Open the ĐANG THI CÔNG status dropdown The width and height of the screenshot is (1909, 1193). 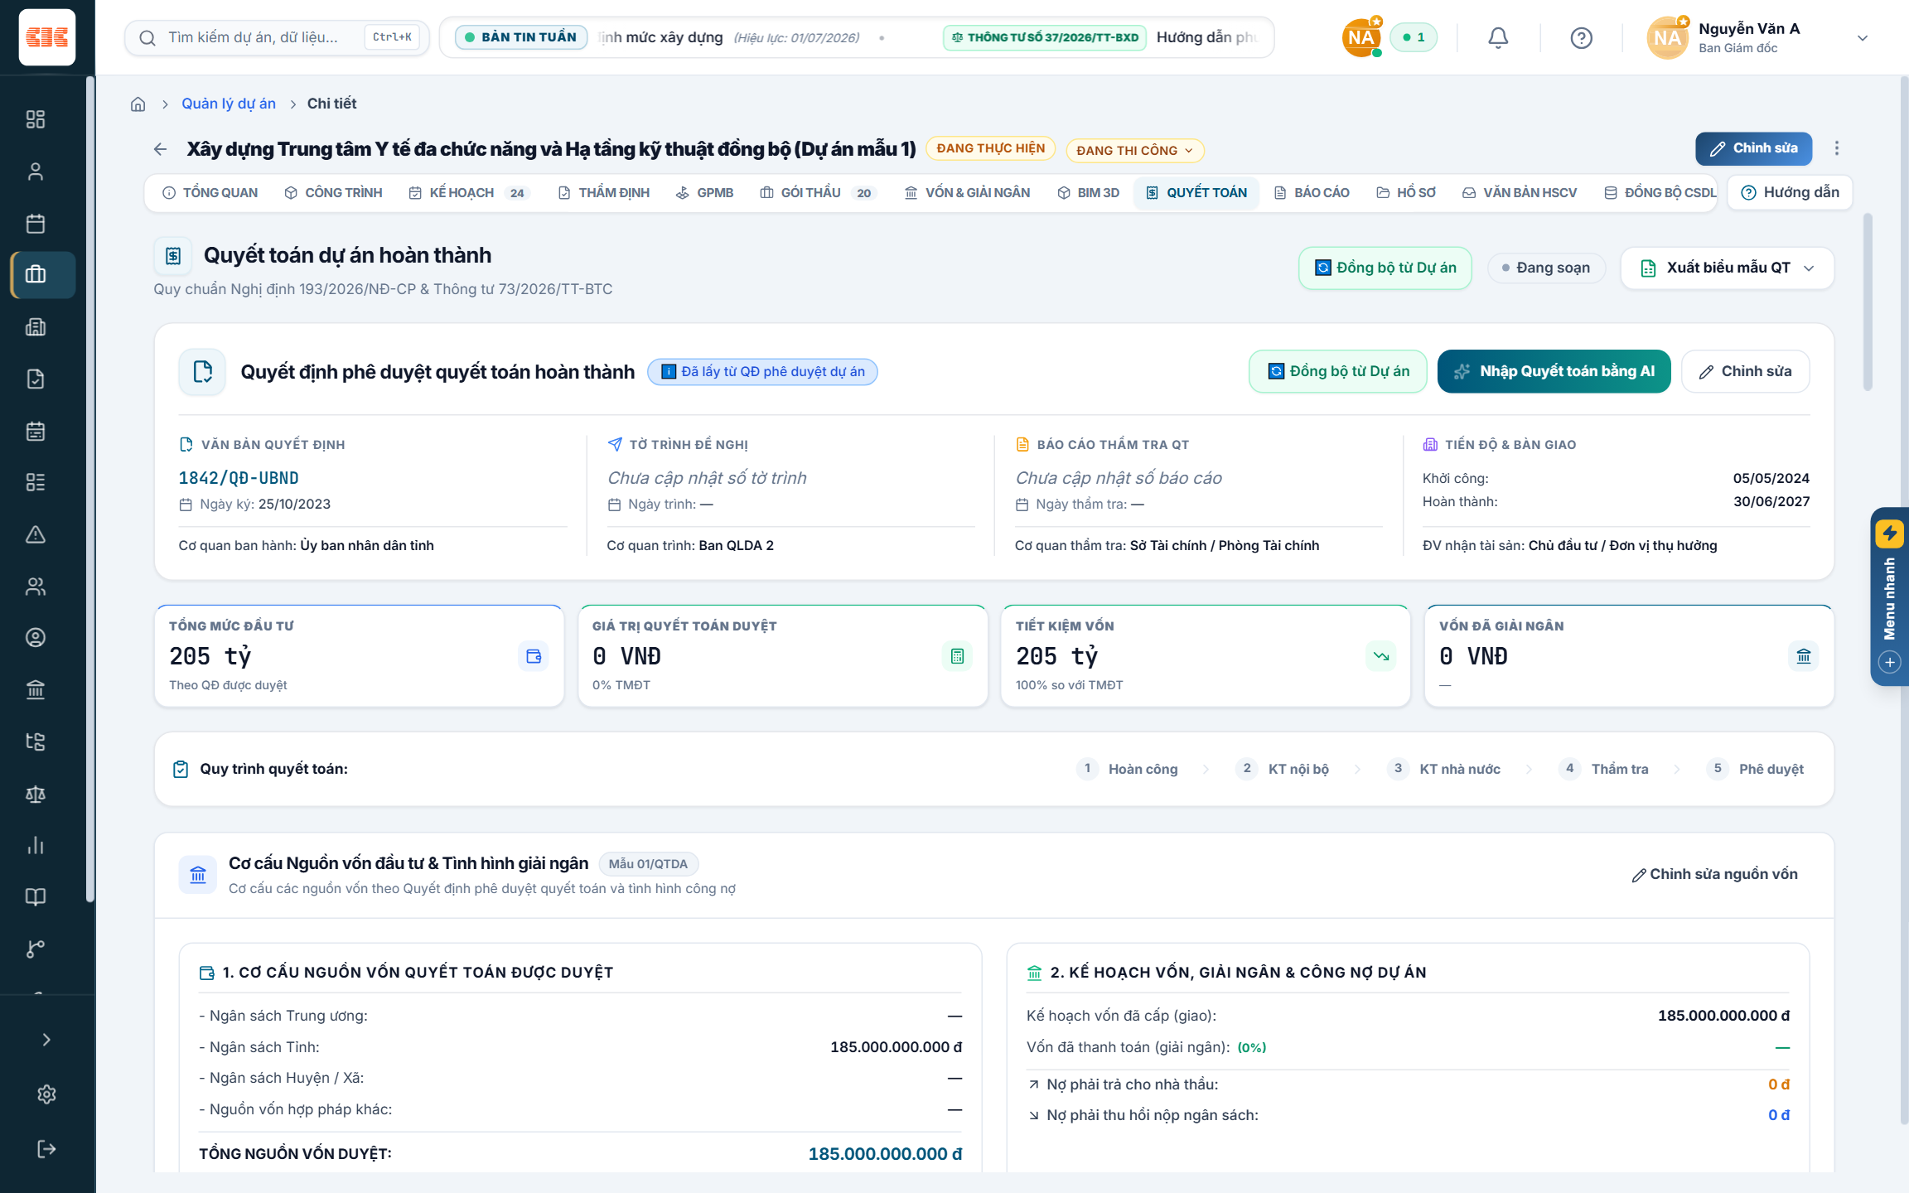click(x=1134, y=150)
